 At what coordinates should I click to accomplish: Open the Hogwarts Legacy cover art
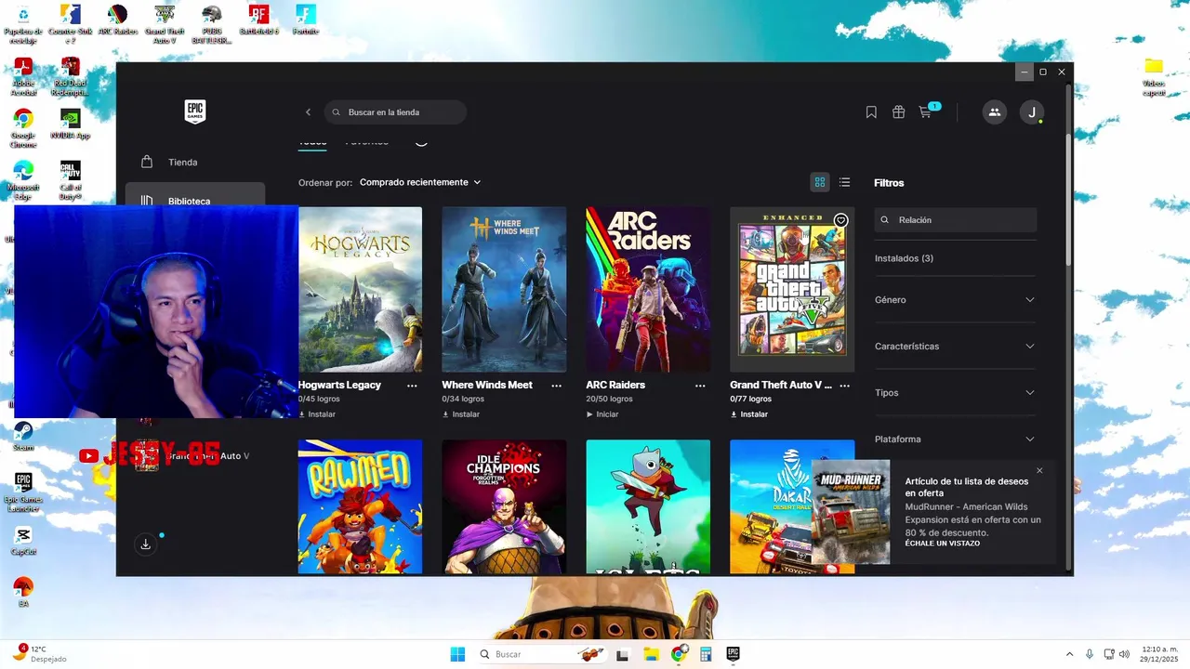point(360,289)
